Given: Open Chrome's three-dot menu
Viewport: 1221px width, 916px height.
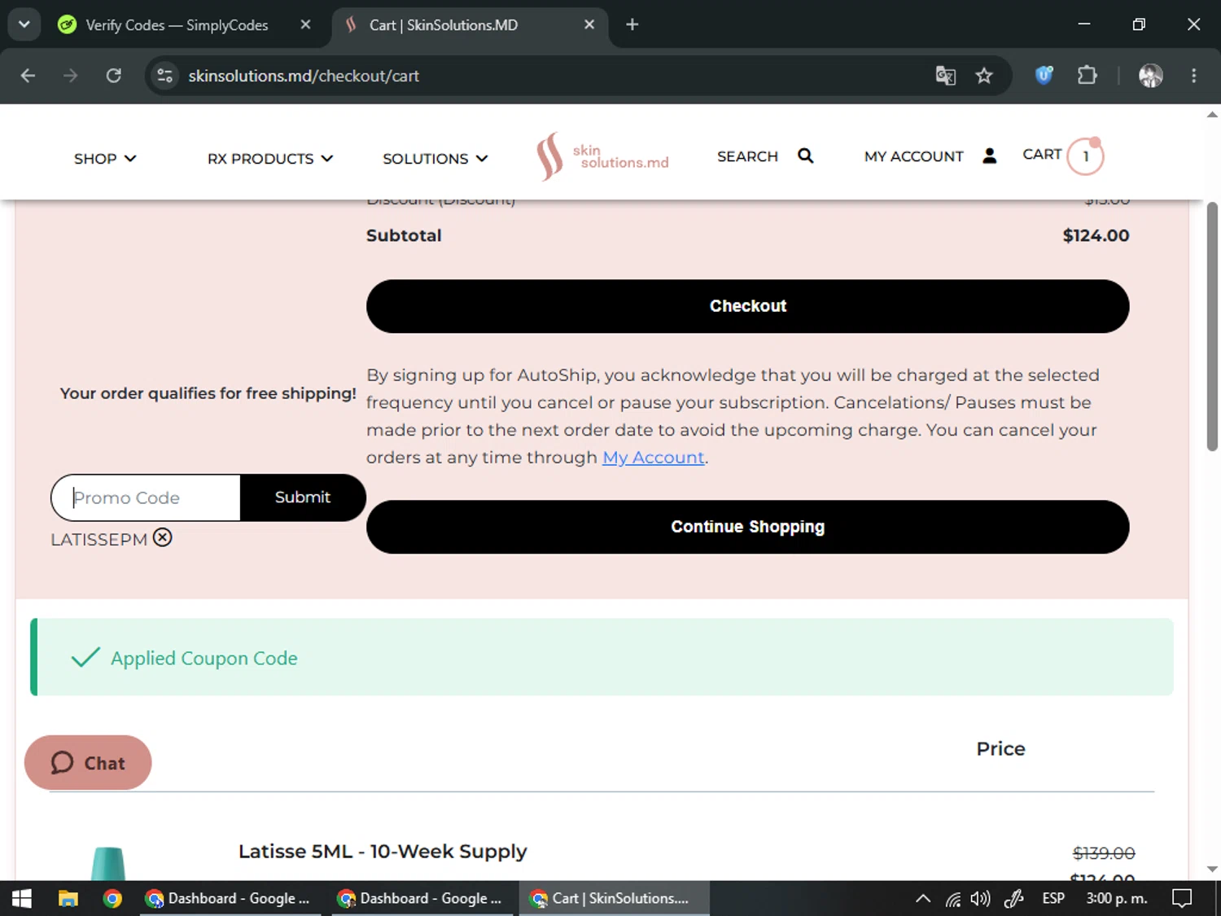Looking at the screenshot, I should 1194,76.
